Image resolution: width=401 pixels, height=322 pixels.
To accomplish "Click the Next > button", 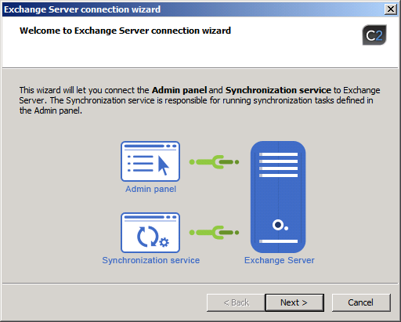I will 294,302.
